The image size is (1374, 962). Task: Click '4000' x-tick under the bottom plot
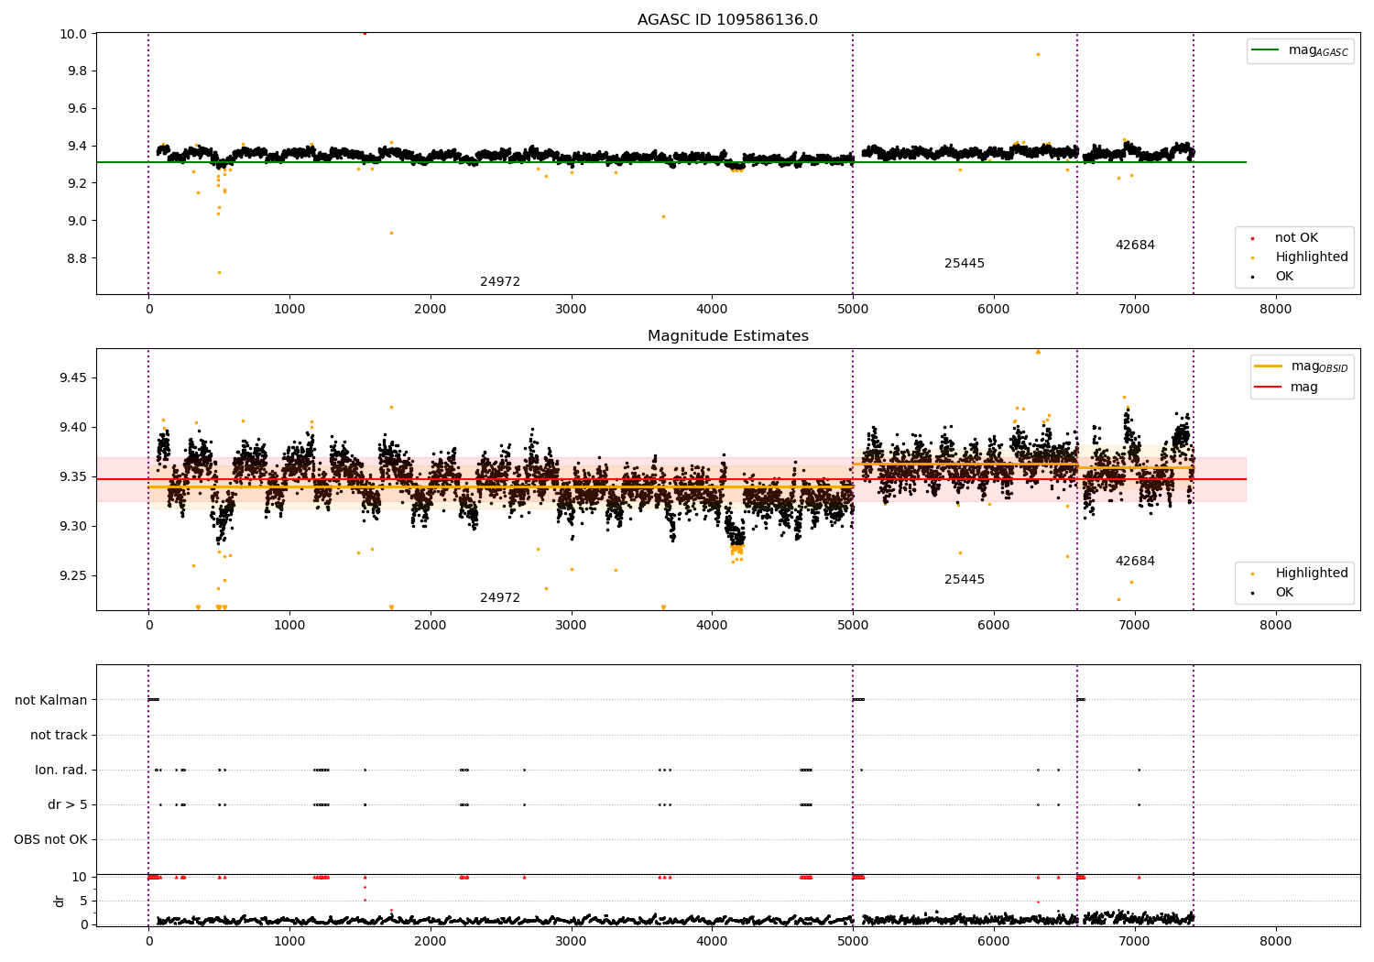point(712,941)
